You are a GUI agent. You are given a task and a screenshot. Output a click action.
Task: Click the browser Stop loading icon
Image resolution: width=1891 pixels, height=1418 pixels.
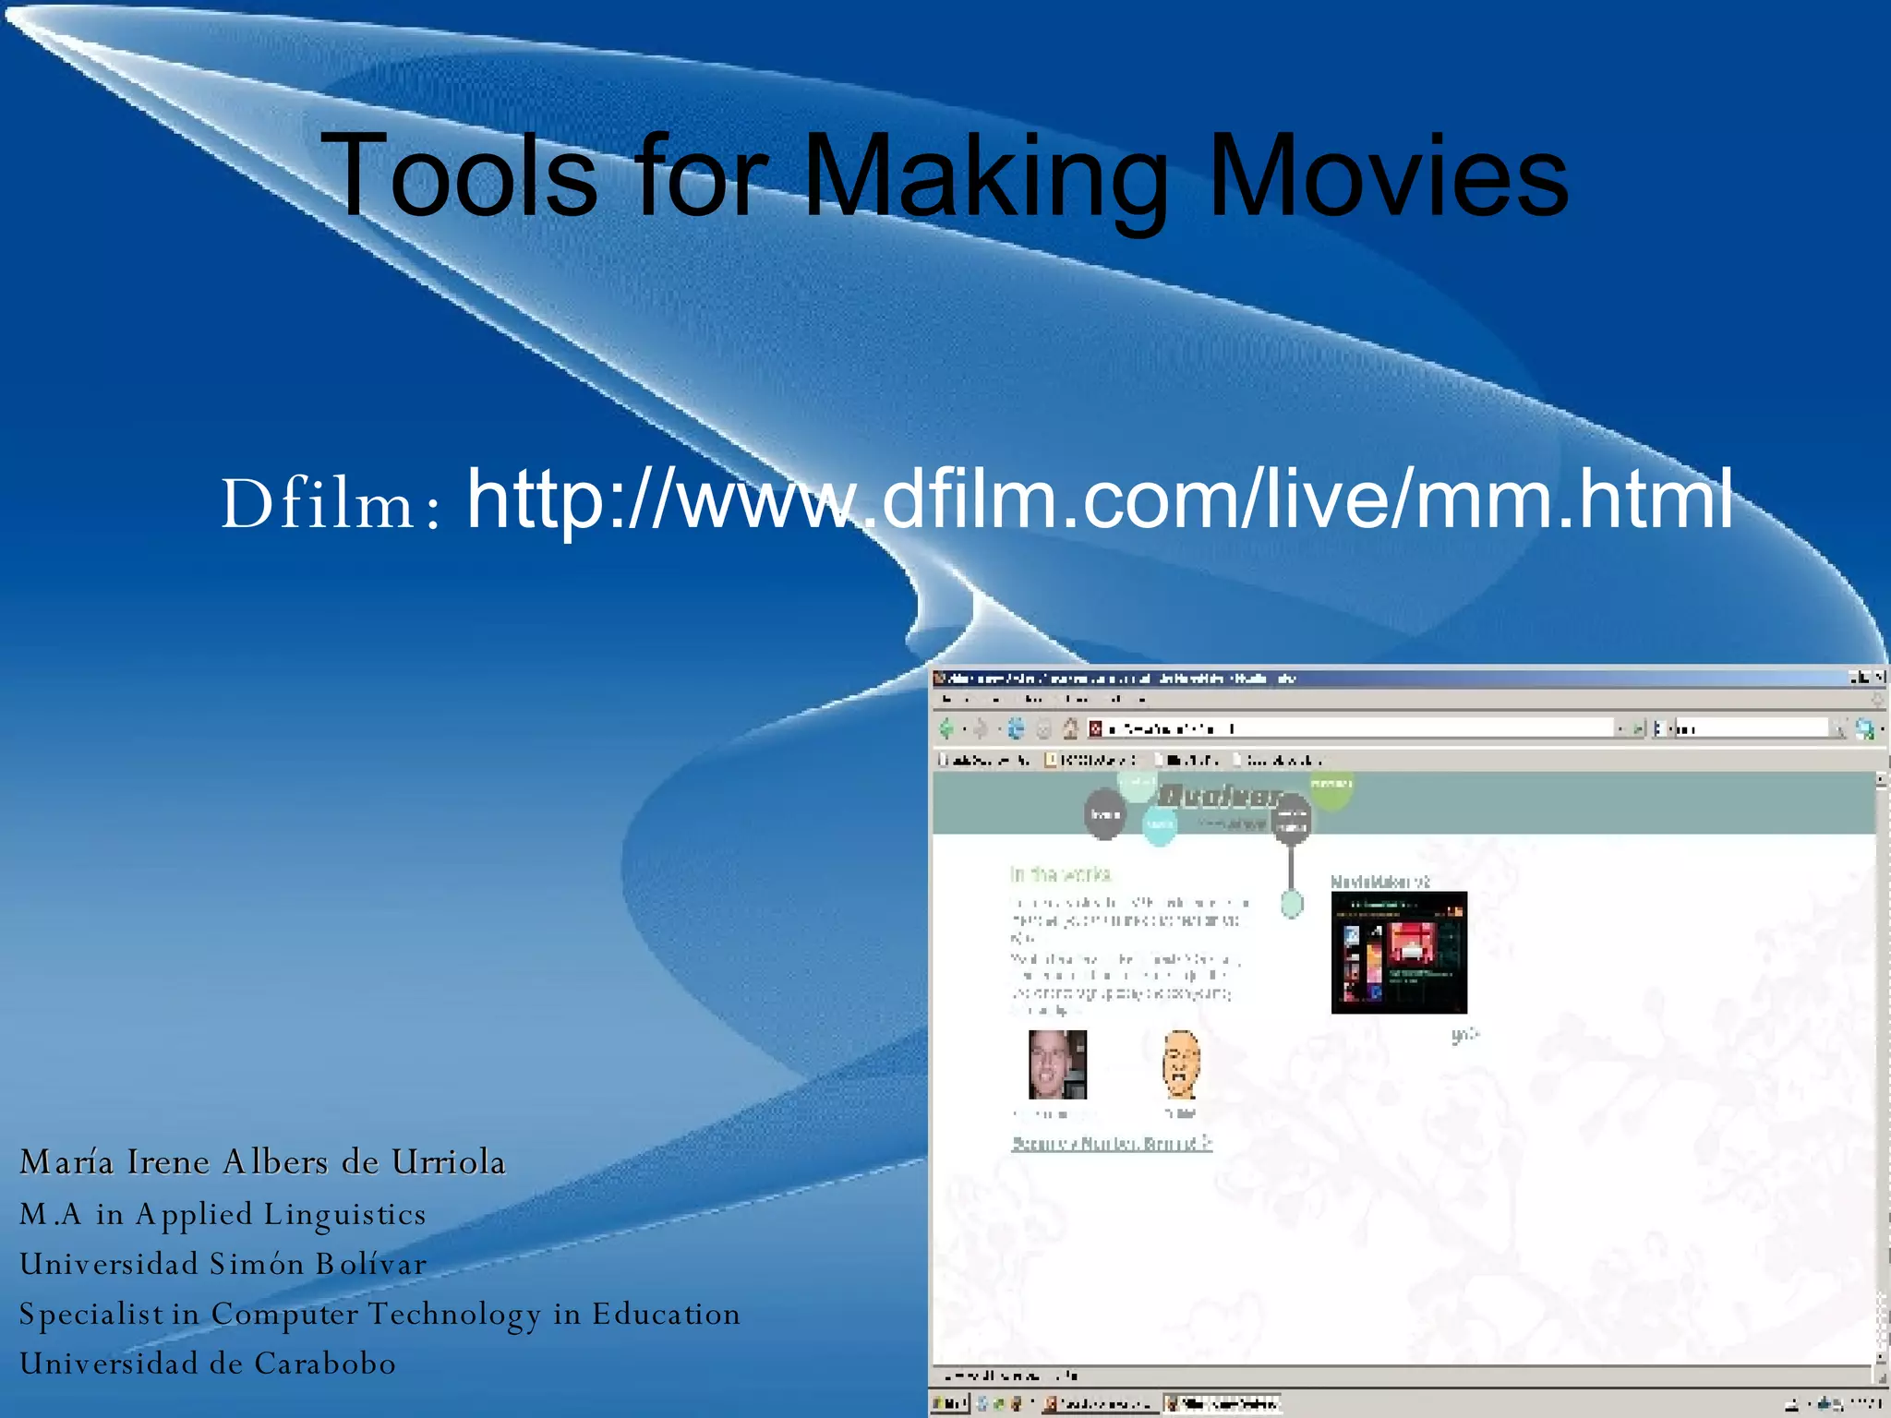1043,729
